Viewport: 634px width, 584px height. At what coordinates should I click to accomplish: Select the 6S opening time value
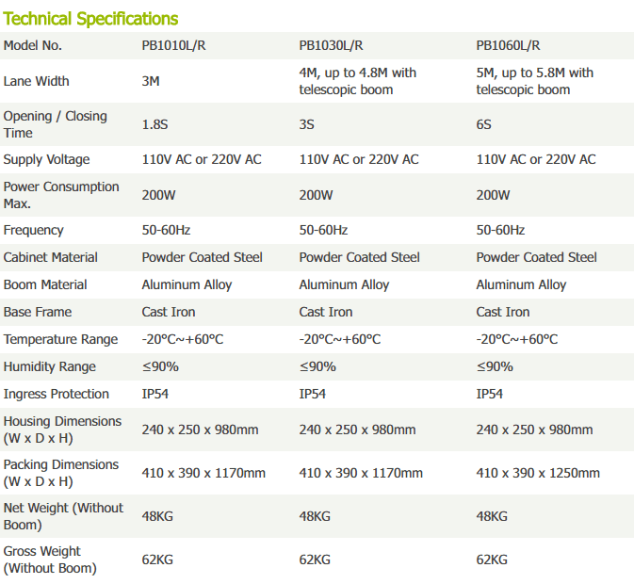484,124
